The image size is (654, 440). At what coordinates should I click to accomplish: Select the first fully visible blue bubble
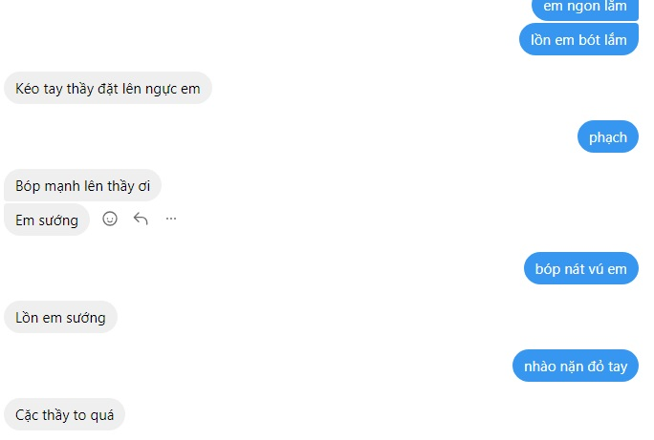click(578, 39)
